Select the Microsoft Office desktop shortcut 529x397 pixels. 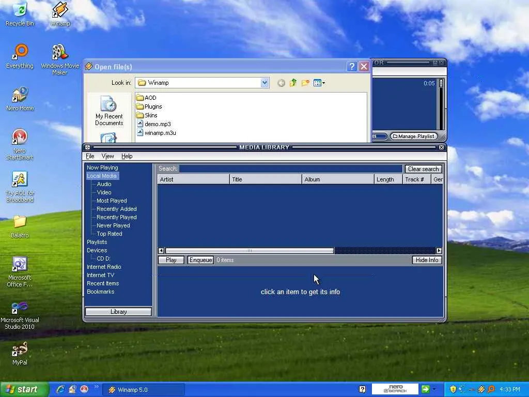click(20, 272)
